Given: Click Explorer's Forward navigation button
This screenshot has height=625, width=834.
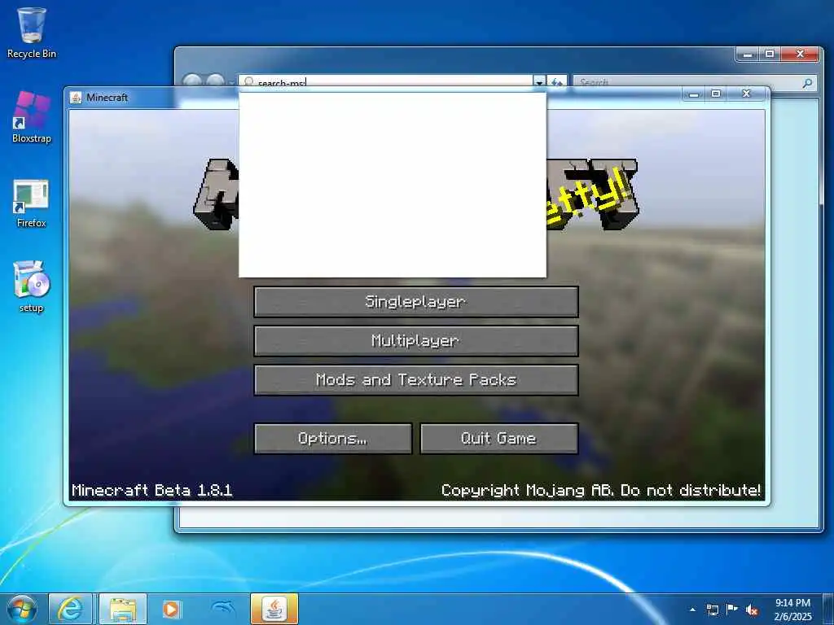Looking at the screenshot, I should (x=215, y=81).
